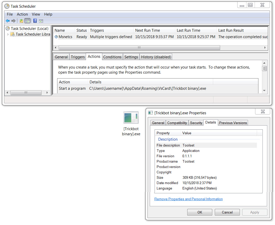Open the Help menu

click(x=48, y=14)
